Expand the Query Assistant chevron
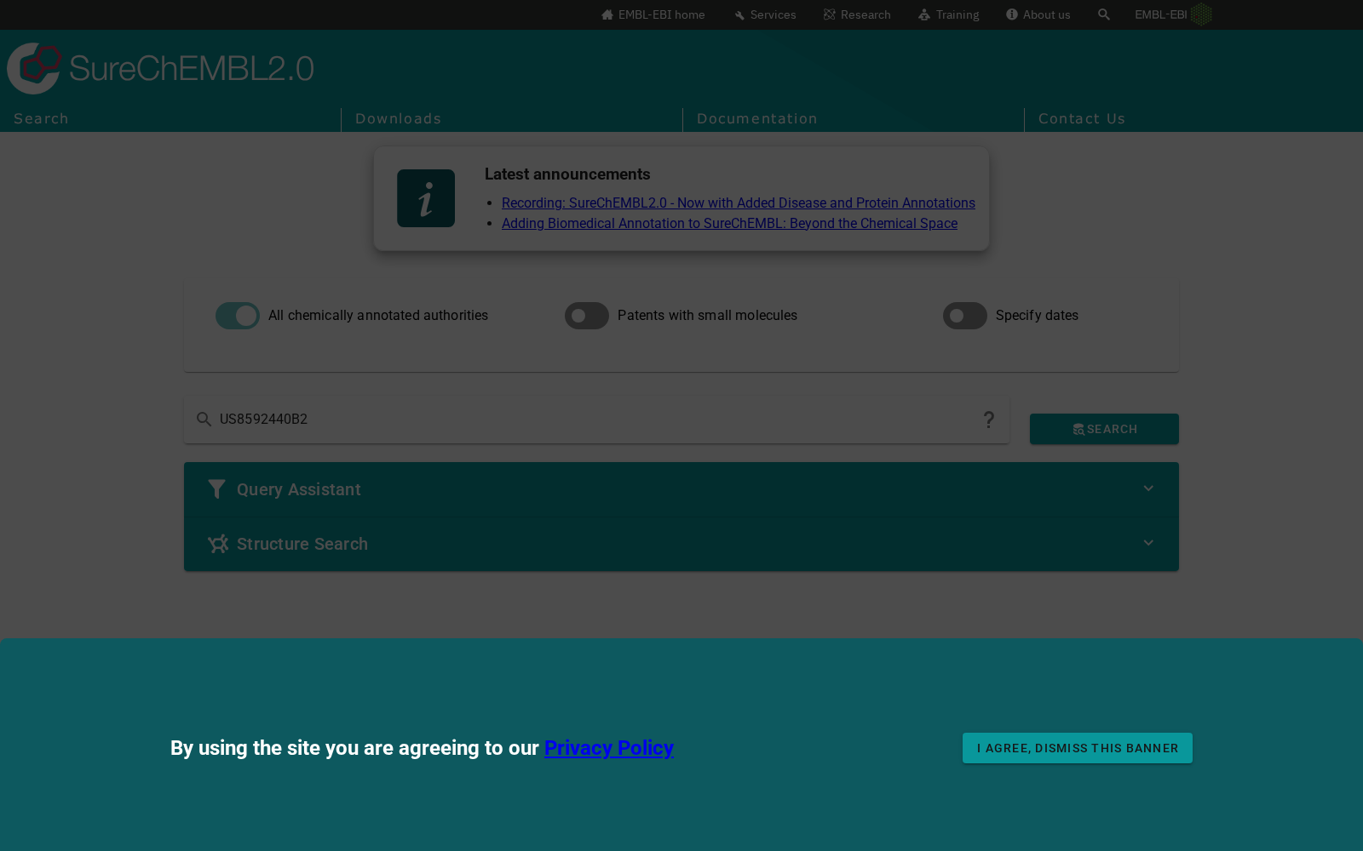Screen dimensions: 1363x851 click(x=1148, y=488)
